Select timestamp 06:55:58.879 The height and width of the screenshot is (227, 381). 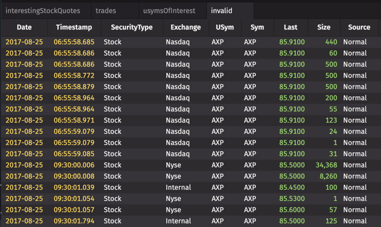click(x=74, y=87)
